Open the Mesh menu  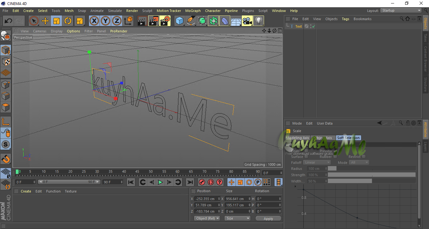[69, 11]
